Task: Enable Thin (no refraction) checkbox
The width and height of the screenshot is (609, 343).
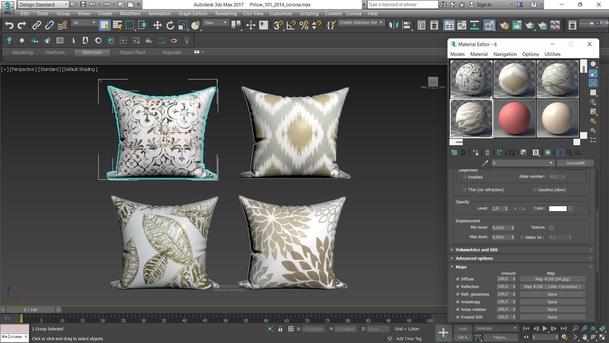Action: click(x=465, y=190)
